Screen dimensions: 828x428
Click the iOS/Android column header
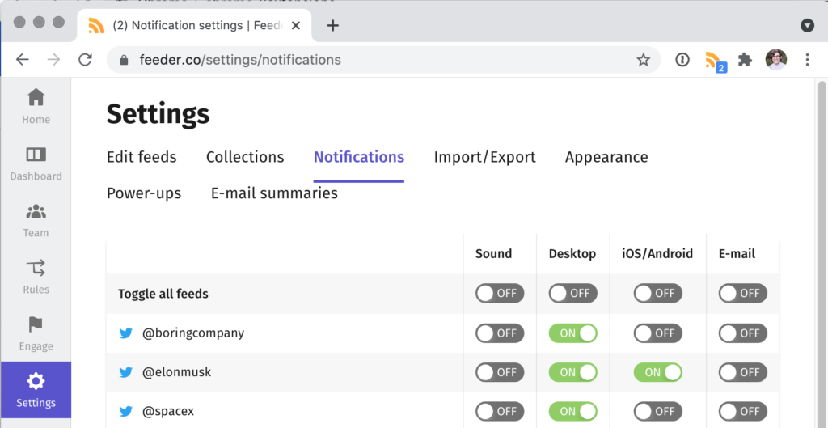[x=657, y=254]
